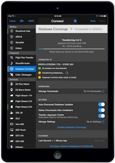The width and height of the screenshot is (115, 163).
Task: Open the Tools menu
Action: click(93, 21)
